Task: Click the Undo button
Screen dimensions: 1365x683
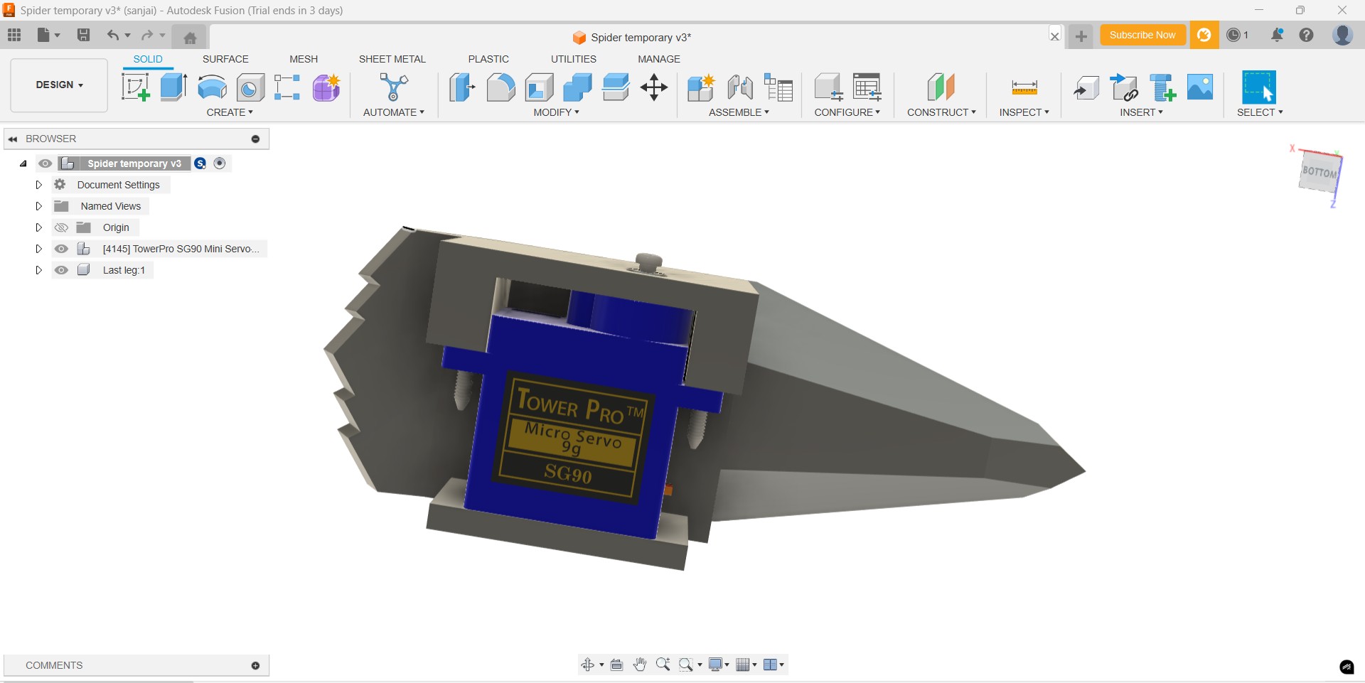Action: (x=112, y=35)
